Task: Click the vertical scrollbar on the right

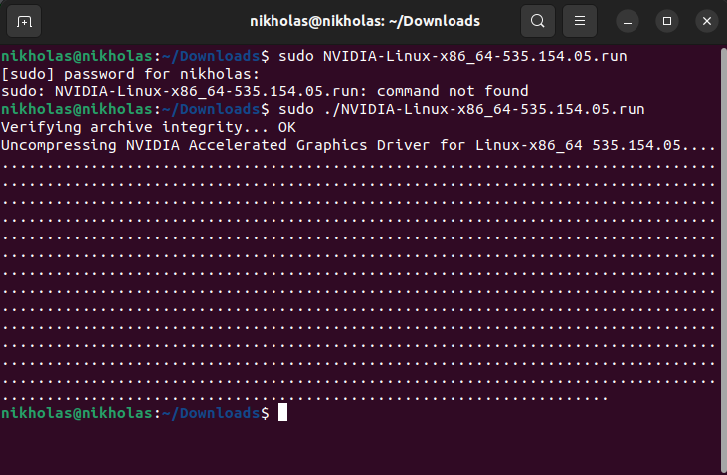Action: (723, 259)
